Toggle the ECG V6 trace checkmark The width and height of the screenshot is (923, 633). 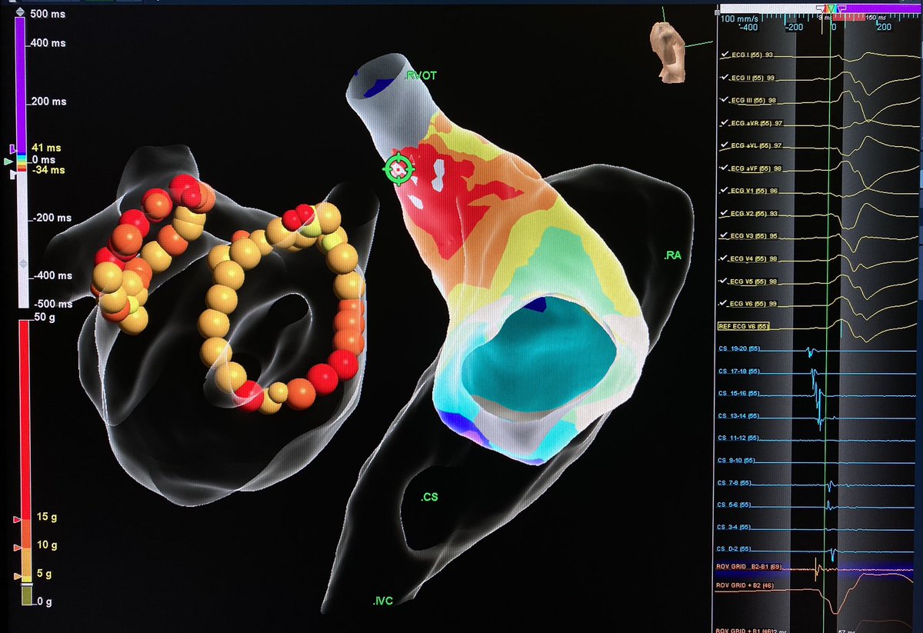click(723, 303)
